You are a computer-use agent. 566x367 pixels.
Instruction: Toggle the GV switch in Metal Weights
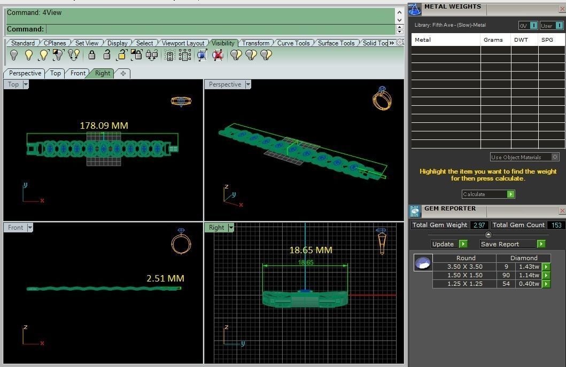[528, 26]
